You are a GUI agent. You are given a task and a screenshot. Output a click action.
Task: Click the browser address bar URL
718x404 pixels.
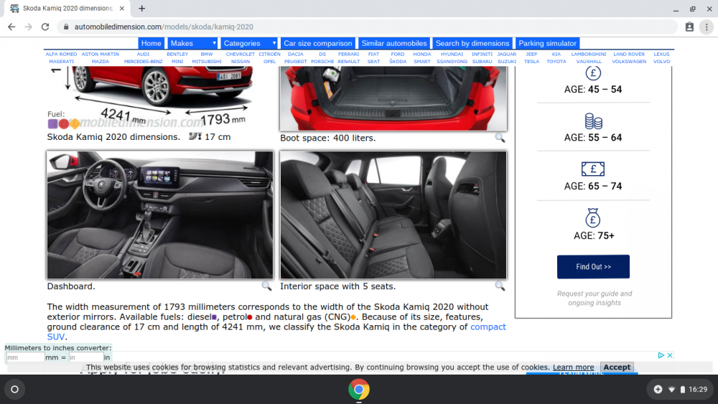[164, 27]
